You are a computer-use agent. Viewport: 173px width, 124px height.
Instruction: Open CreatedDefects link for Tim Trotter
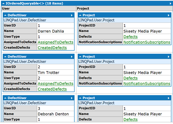point(52,89)
